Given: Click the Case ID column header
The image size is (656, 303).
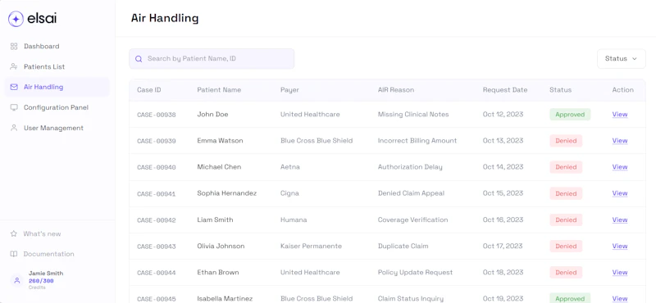Looking at the screenshot, I should pos(149,90).
